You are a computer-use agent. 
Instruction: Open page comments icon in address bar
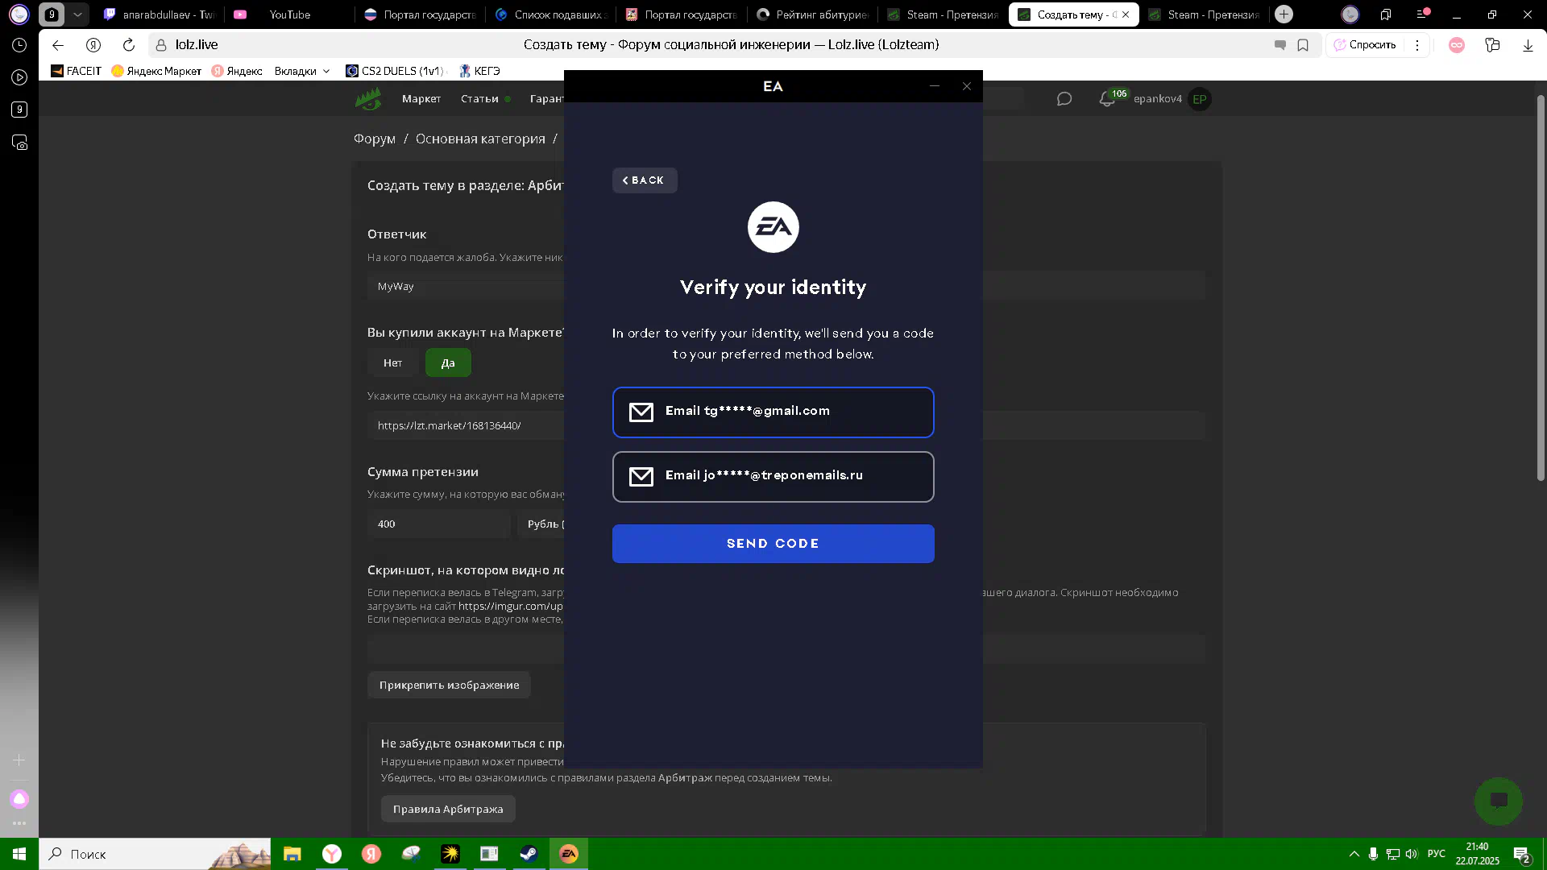click(x=1280, y=45)
